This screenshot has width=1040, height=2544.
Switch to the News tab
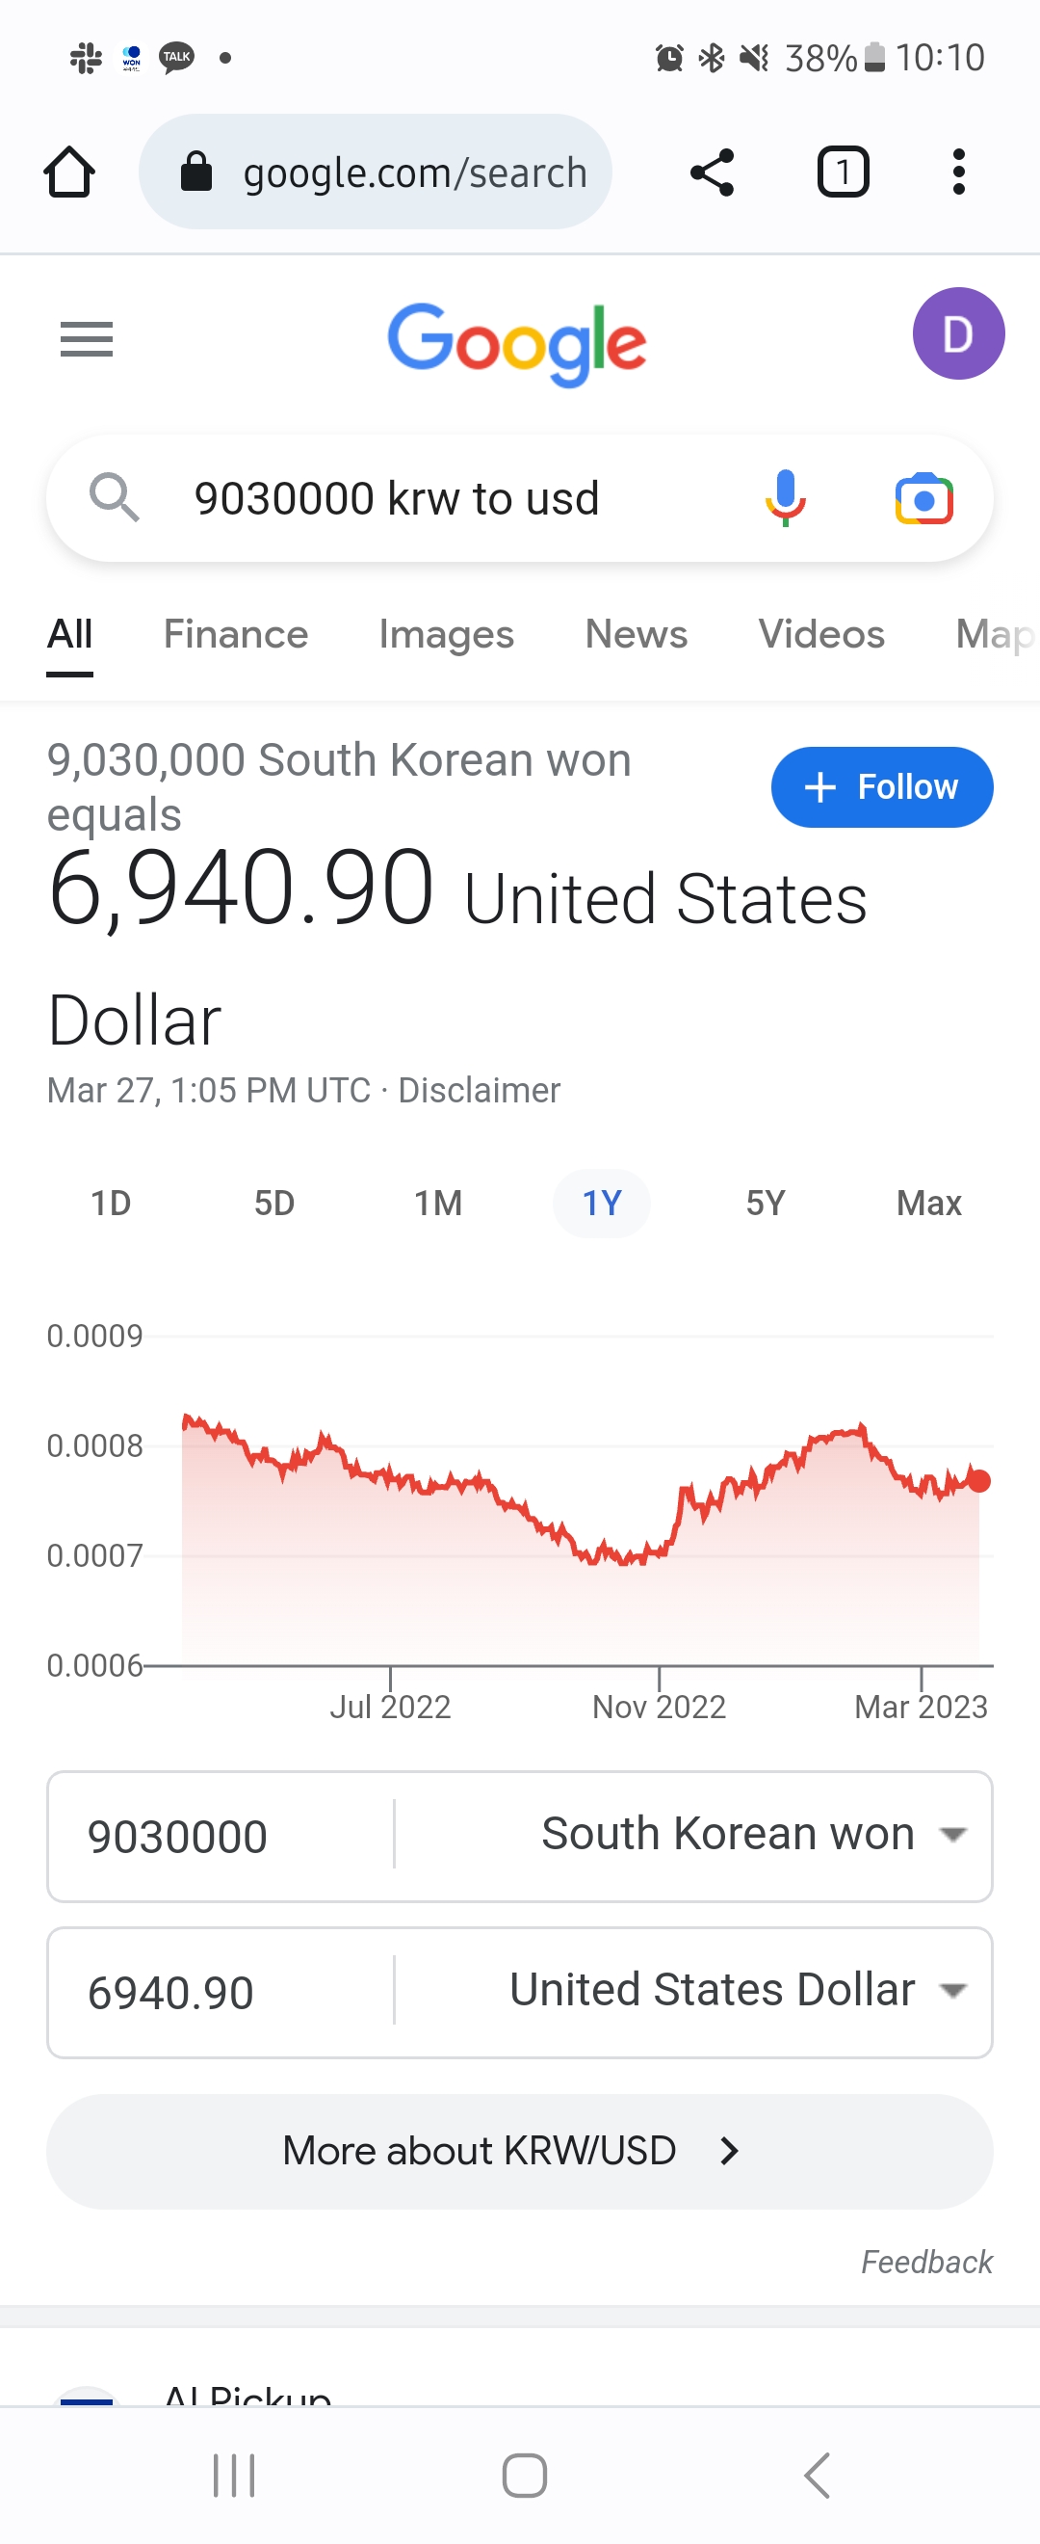[x=636, y=634]
